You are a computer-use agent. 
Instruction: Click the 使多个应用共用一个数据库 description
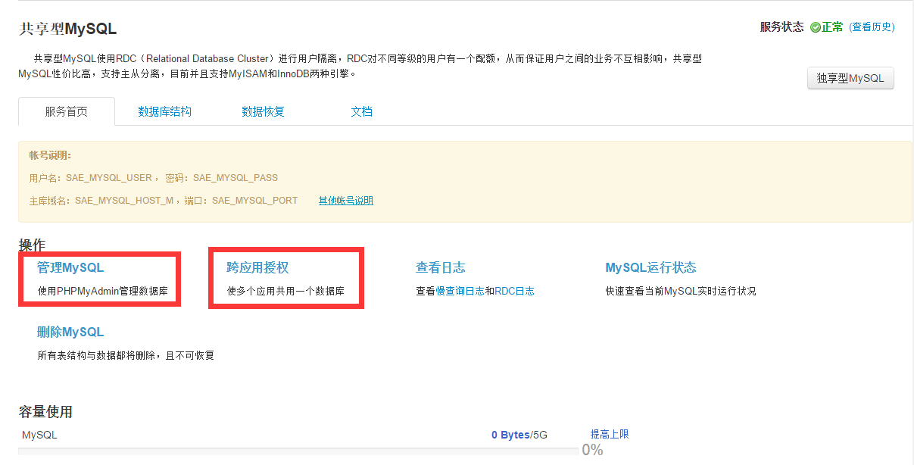pos(285,291)
